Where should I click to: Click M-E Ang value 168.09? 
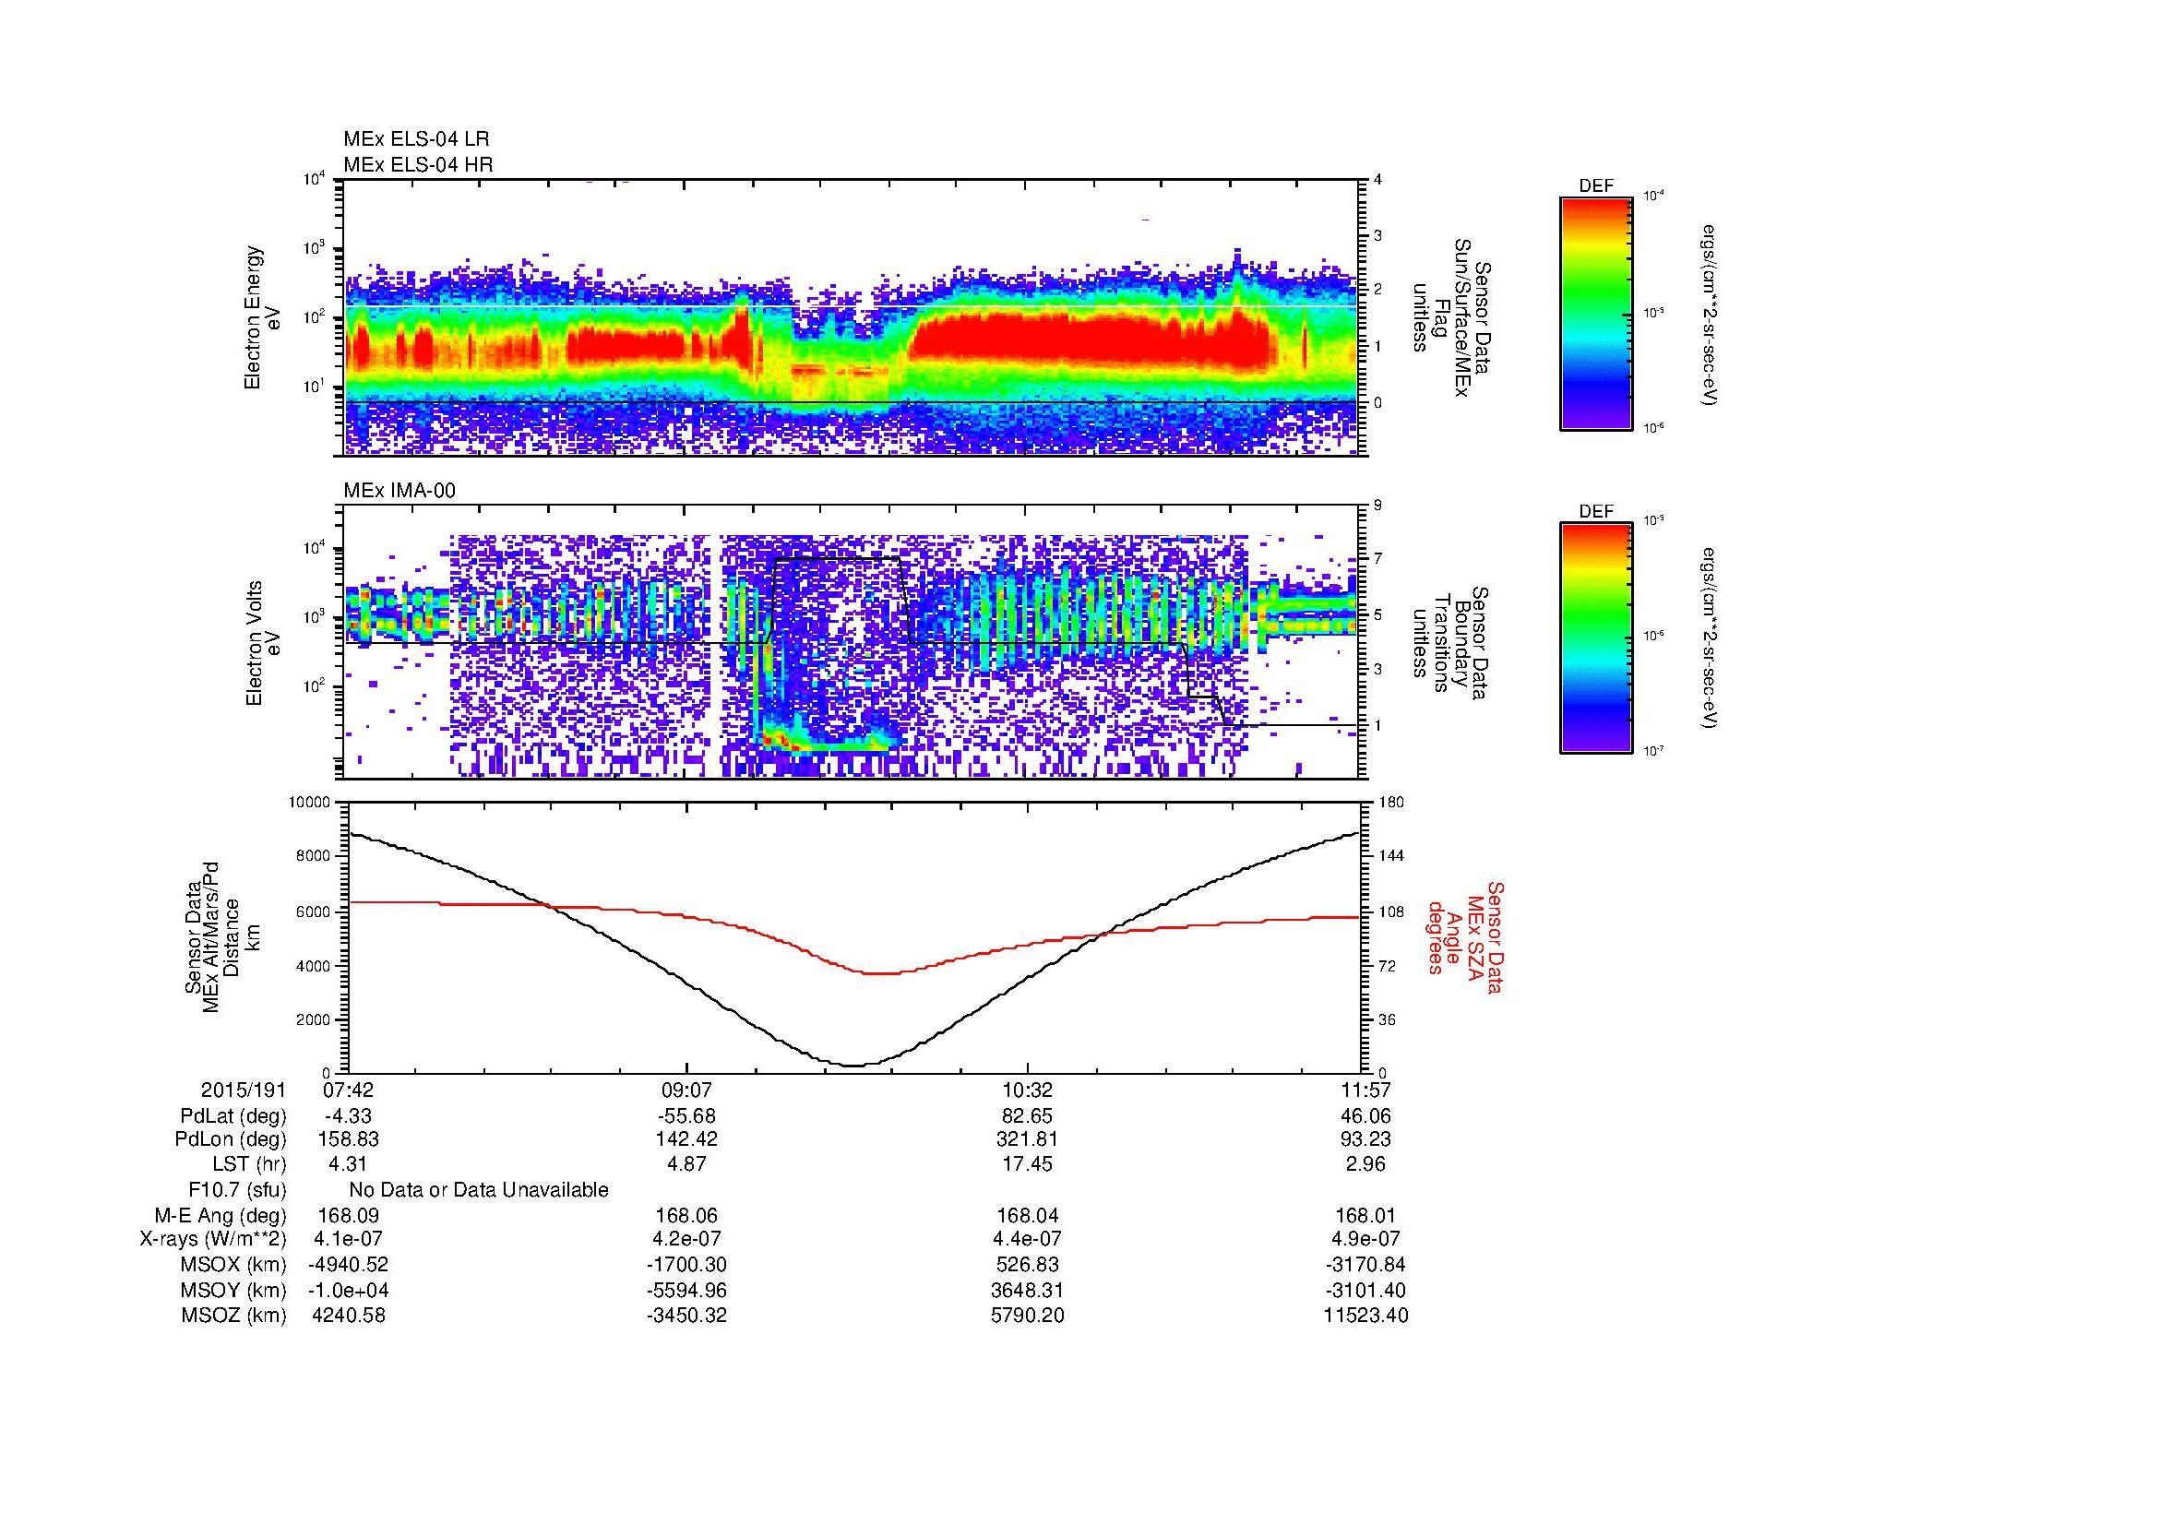349,1215
